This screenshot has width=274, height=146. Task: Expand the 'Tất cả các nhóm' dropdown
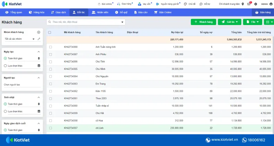coord(33,39)
